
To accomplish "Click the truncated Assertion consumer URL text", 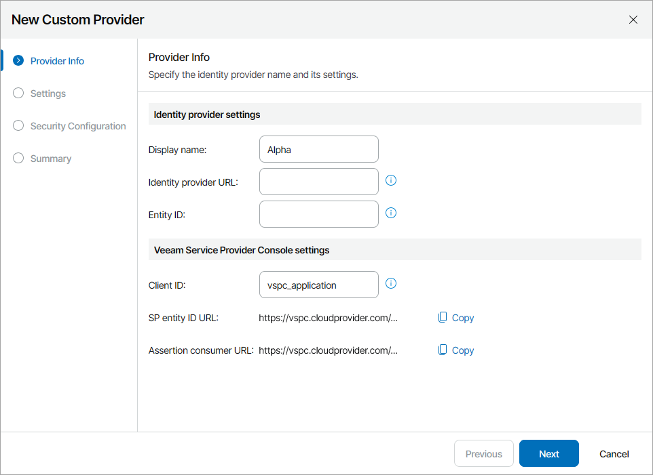I will 328,350.
